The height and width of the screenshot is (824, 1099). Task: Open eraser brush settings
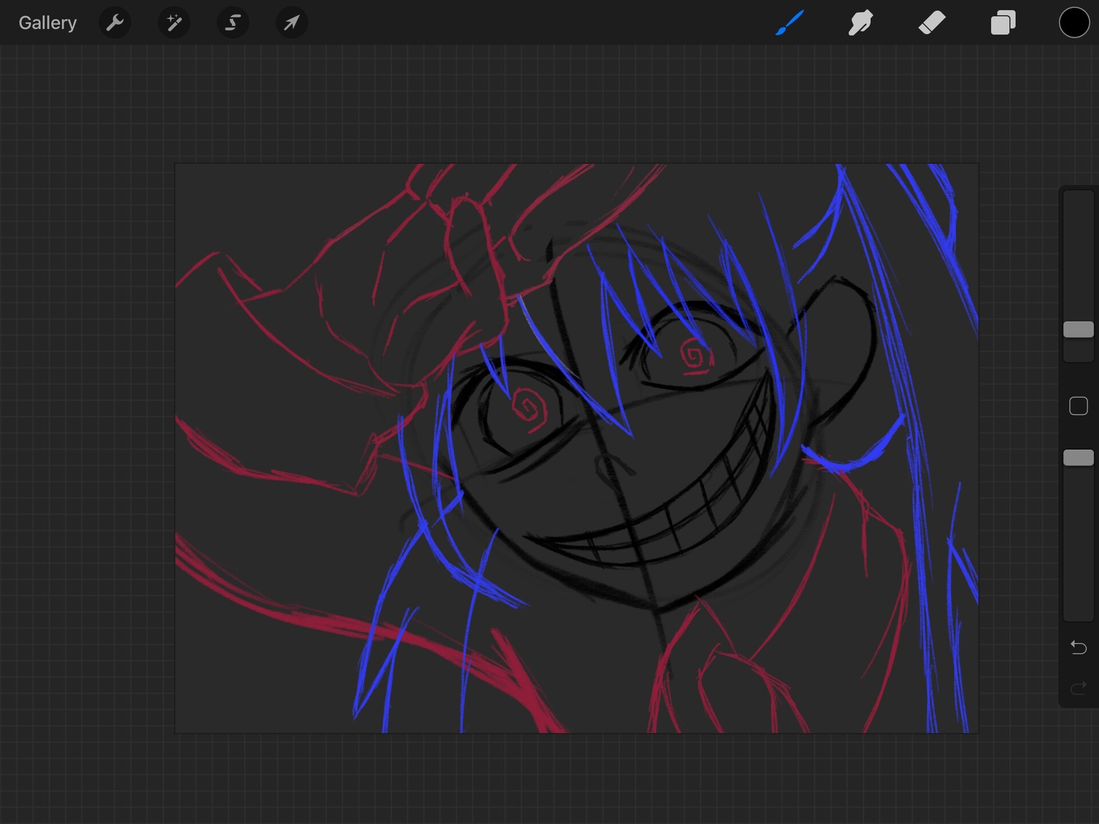pos(931,22)
